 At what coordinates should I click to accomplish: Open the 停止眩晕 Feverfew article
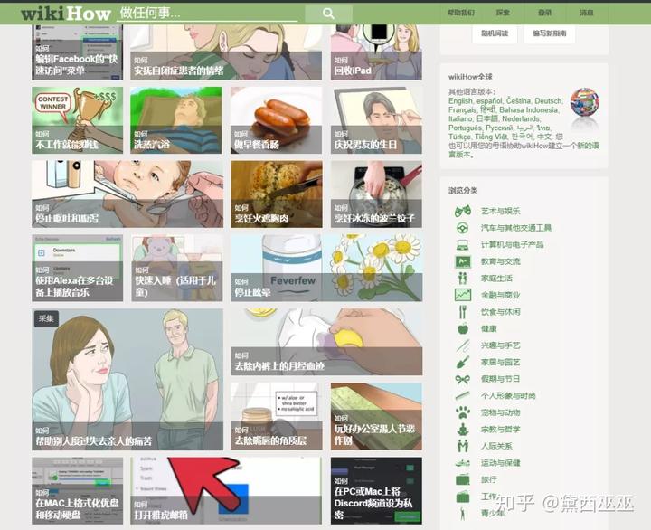coord(326,268)
